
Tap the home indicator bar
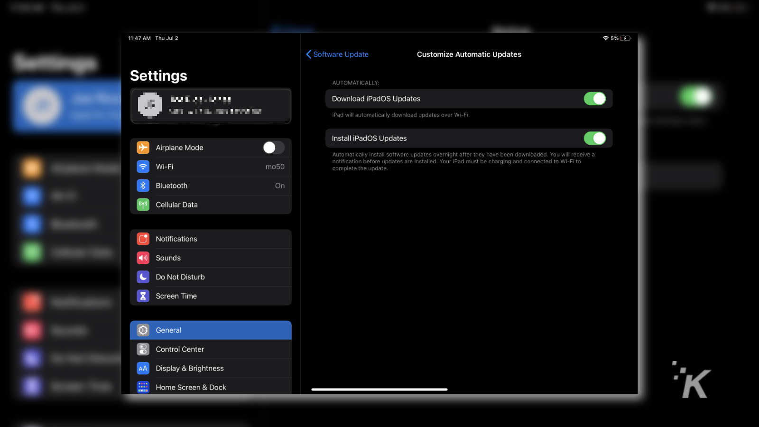coord(379,389)
